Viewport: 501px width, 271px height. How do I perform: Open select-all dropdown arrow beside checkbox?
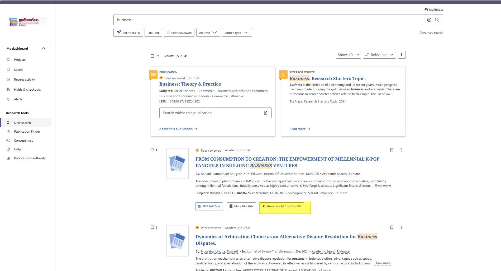click(x=158, y=56)
